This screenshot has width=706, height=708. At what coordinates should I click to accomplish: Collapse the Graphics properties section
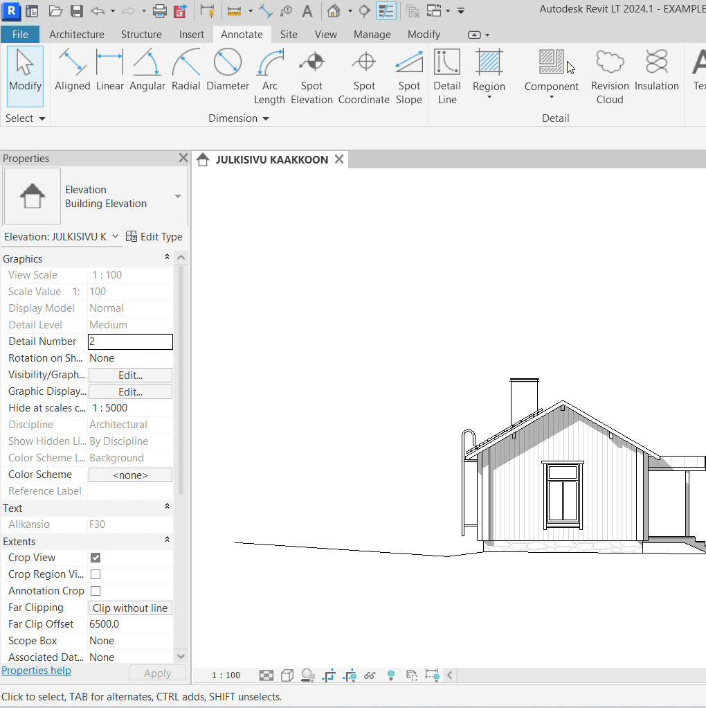click(x=167, y=258)
